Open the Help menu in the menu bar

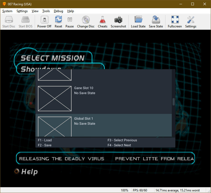click(x=71, y=11)
